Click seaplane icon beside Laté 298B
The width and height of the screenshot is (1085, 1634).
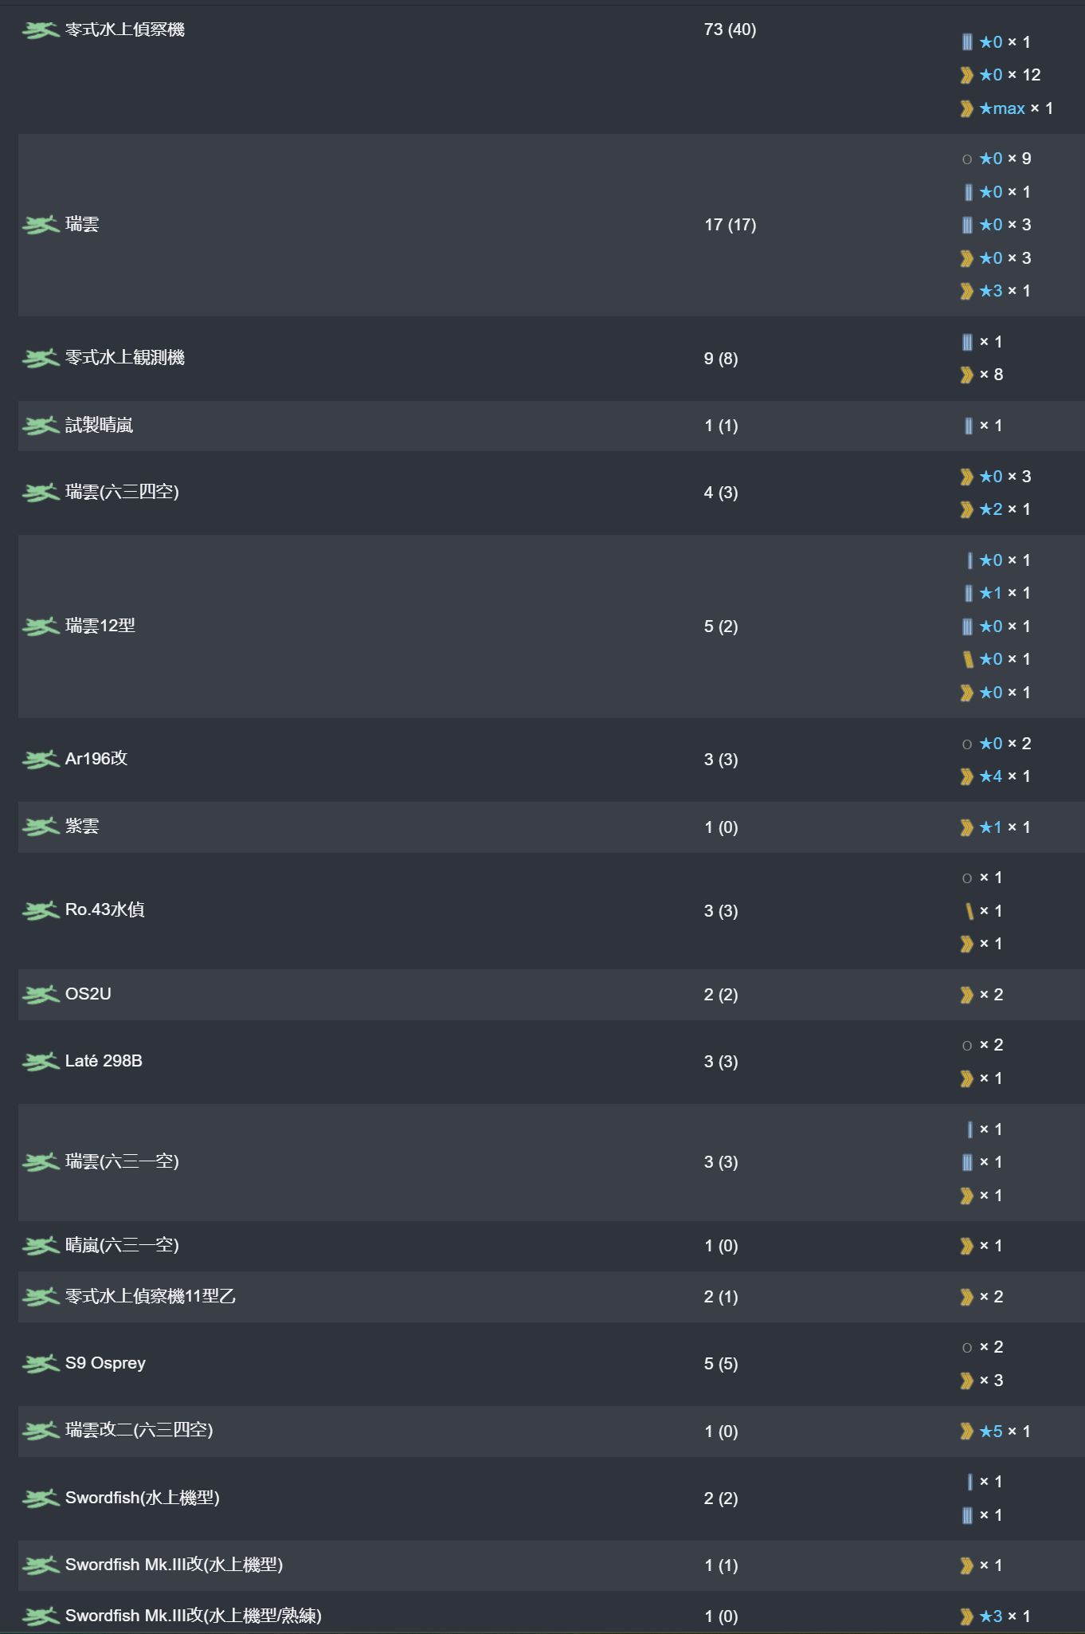coord(41,1062)
